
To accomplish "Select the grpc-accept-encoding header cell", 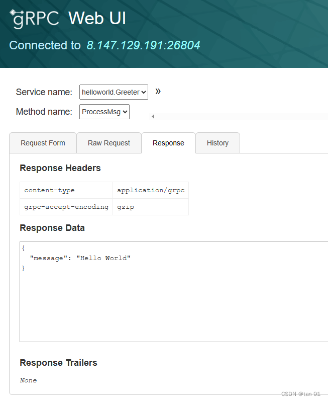I will coord(66,207).
